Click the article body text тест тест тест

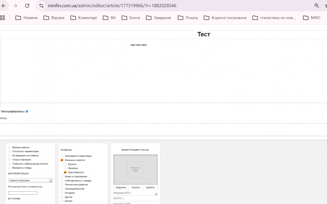pos(138,45)
